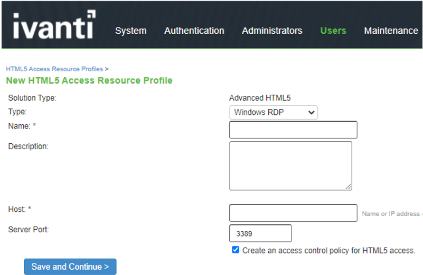Open the Authentication menu

pyautogui.click(x=194, y=31)
